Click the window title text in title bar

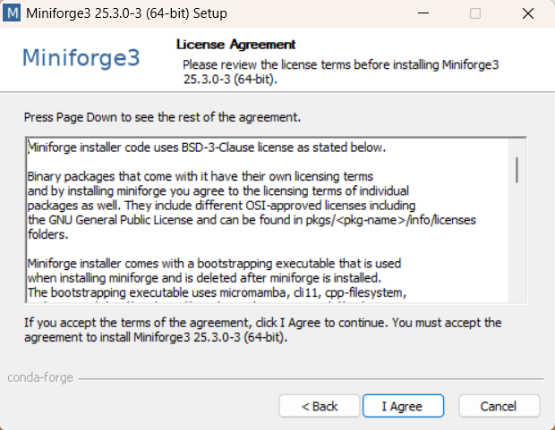click(126, 13)
